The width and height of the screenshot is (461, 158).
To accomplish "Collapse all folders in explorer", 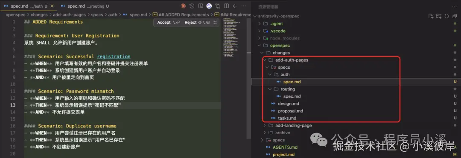I will [x=455, y=16].
